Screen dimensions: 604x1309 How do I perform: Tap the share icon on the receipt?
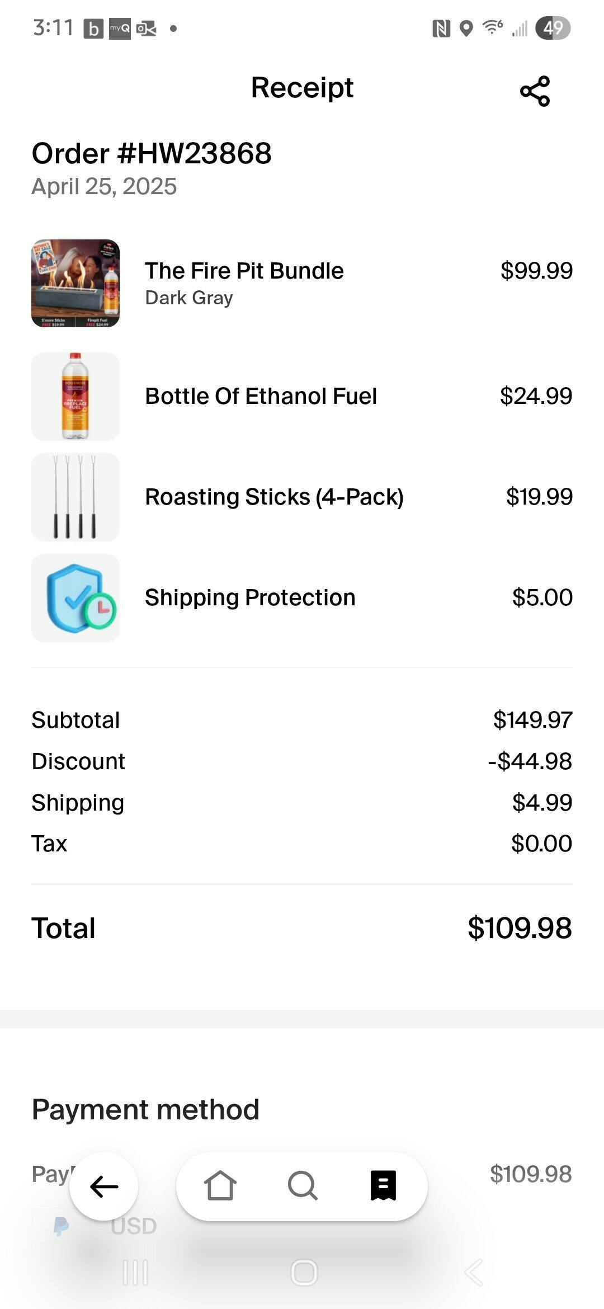(535, 91)
